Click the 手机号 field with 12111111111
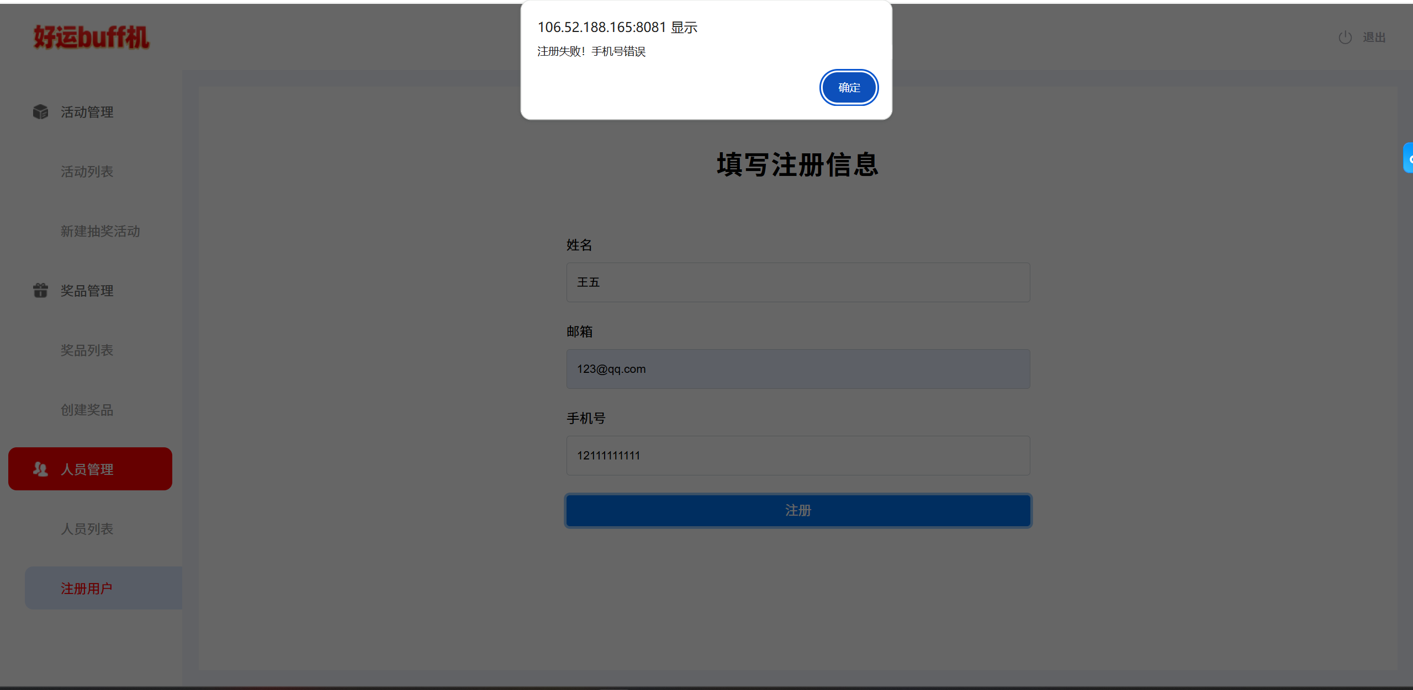 pyautogui.click(x=798, y=456)
